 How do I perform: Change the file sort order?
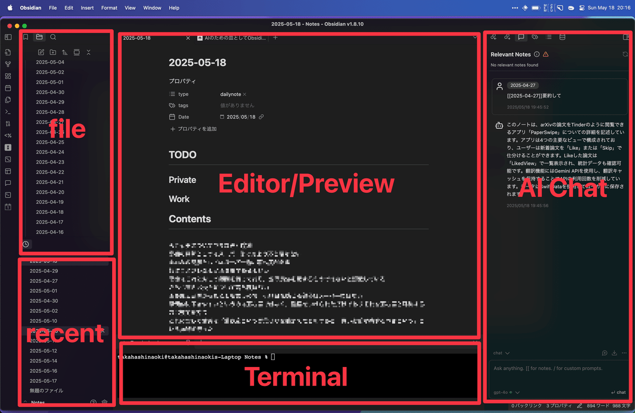pyautogui.click(x=65, y=52)
